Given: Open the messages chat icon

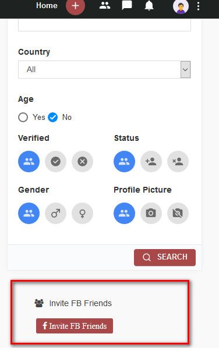Looking at the screenshot, I should [127, 6].
